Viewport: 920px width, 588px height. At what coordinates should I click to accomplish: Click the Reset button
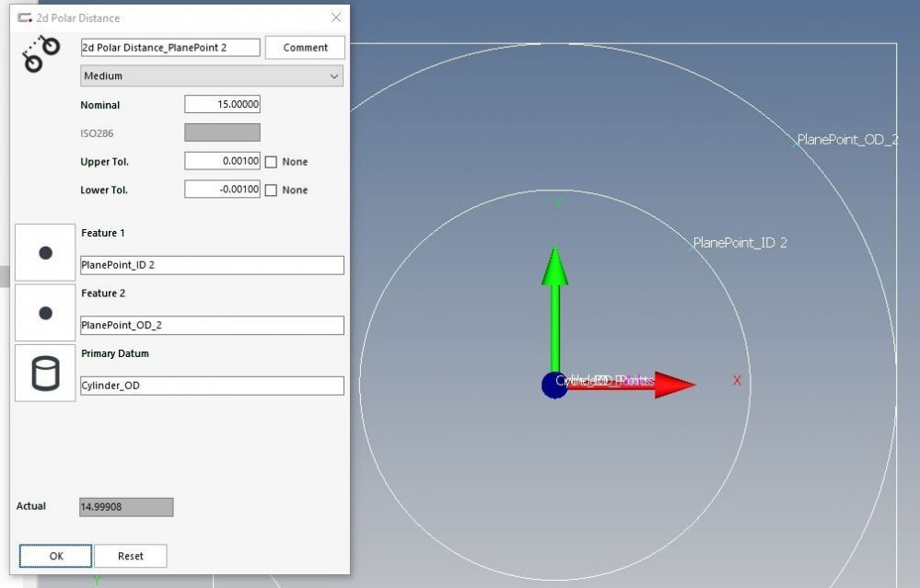click(x=131, y=556)
